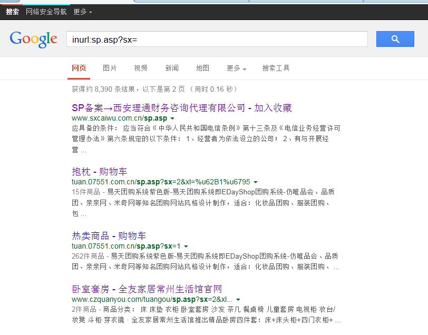Expand arrow next to www.sxcaiwu.com.cn/sp.asp
Image resolution: width=428 pixels, height=335 pixels.
click(x=172, y=119)
